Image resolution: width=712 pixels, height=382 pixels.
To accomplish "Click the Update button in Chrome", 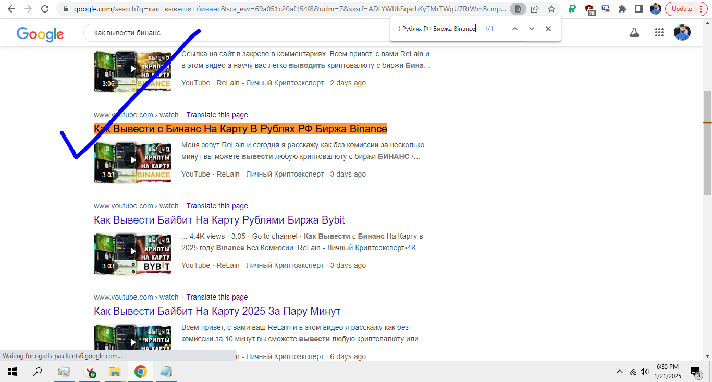I will pyautogui.click(x=682, y=9).
